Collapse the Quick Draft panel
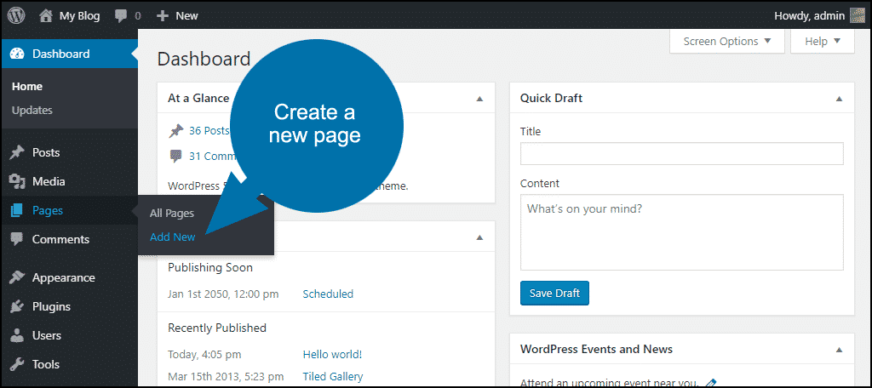The image size is (872, 388). 839,99
